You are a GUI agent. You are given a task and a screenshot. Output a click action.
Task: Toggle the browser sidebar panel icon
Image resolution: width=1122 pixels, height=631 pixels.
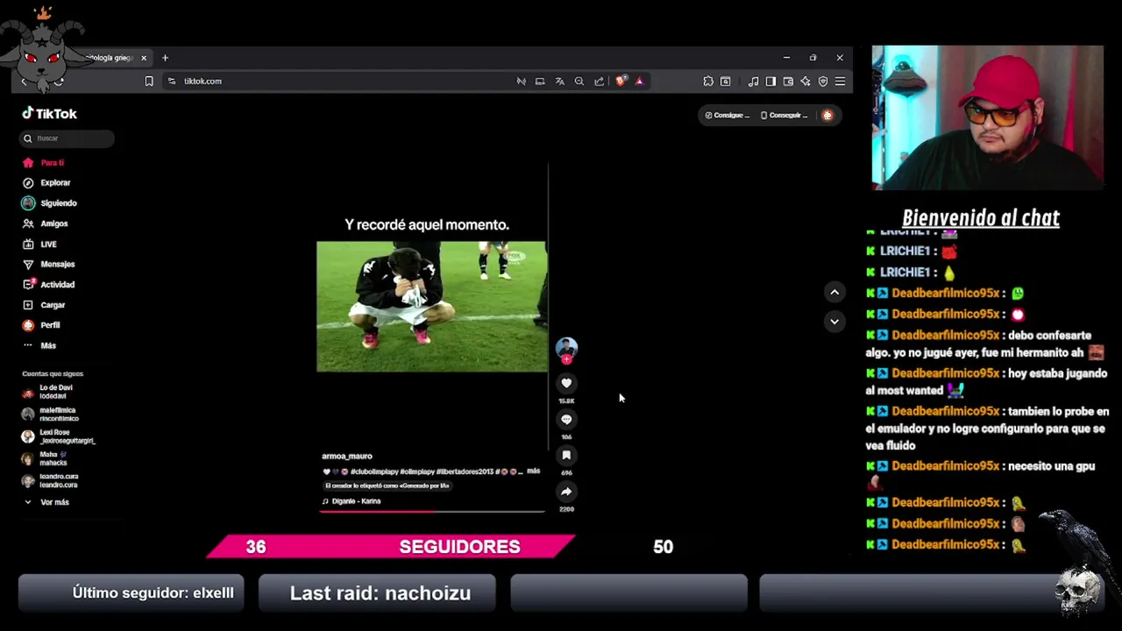[x=770, y=82]
